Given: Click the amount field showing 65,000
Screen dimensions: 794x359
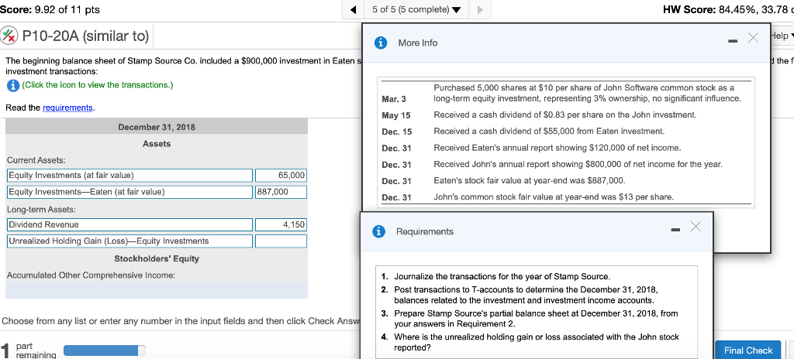Looking at the screenshot, I should [x=281, y=176].
